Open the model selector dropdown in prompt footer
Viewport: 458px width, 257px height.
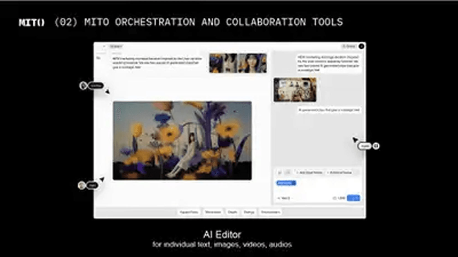pyautogui.click(x=285, y=198)
